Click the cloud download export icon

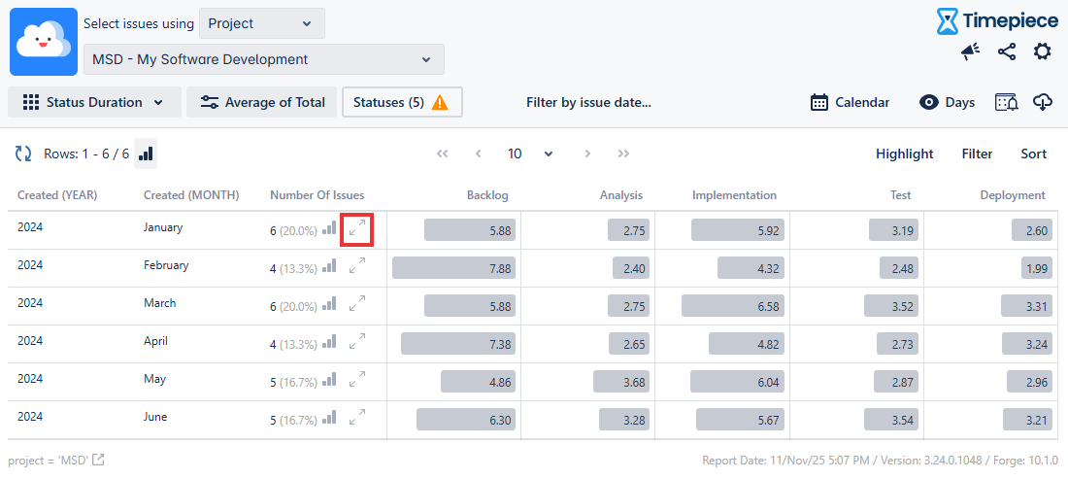[1043, 102]
